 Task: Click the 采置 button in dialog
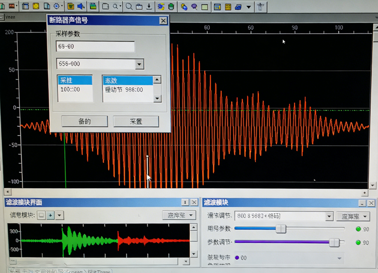[x=136, y=121]
